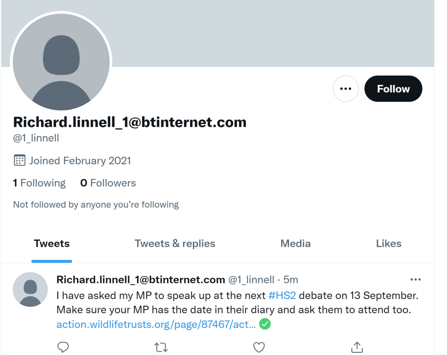Click the small avatar beside the tweet
Screen dimensions: 447x355
(30, 290)
